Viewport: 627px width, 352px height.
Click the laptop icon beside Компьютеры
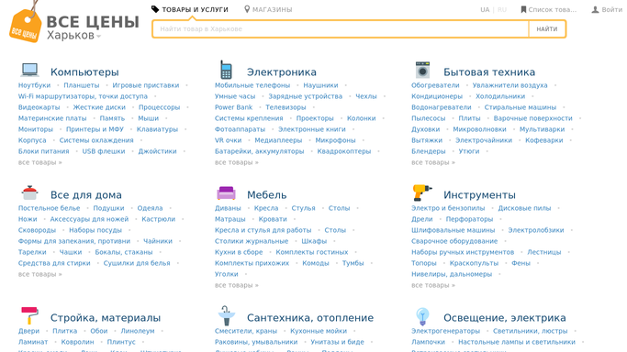coord(30,70)
